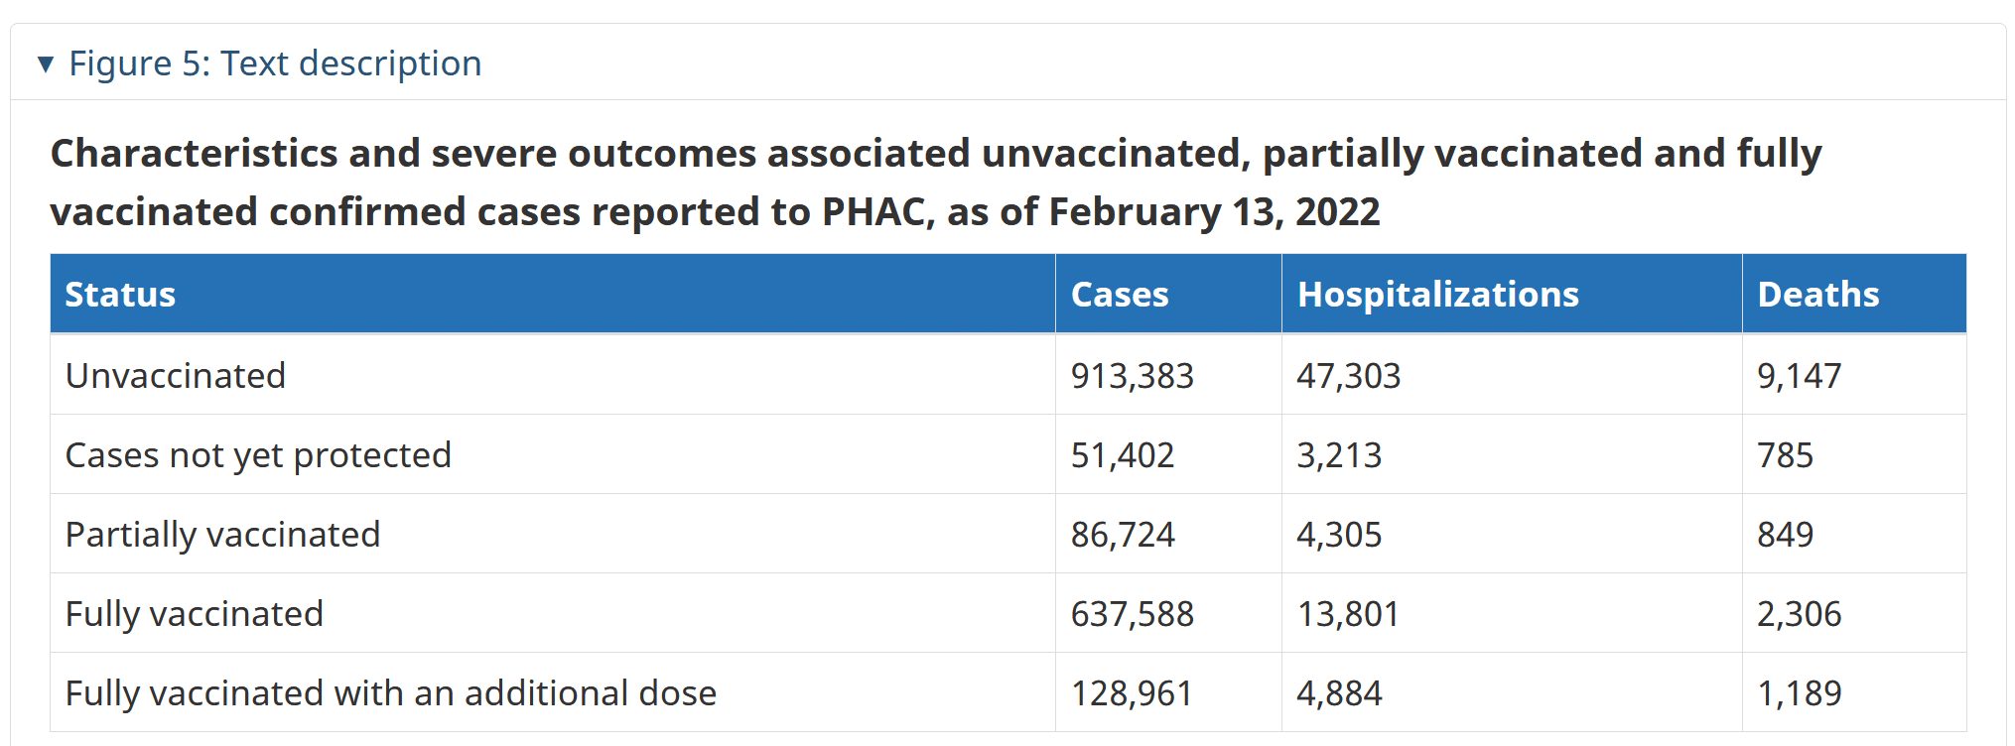Select the 9,147 deaths cell
Viewport: 2015px width, 746px height.
[1799, 376]
